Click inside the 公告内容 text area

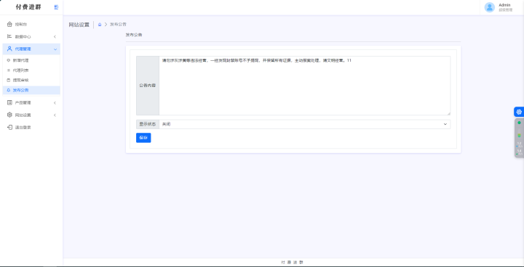pos(304,86)
